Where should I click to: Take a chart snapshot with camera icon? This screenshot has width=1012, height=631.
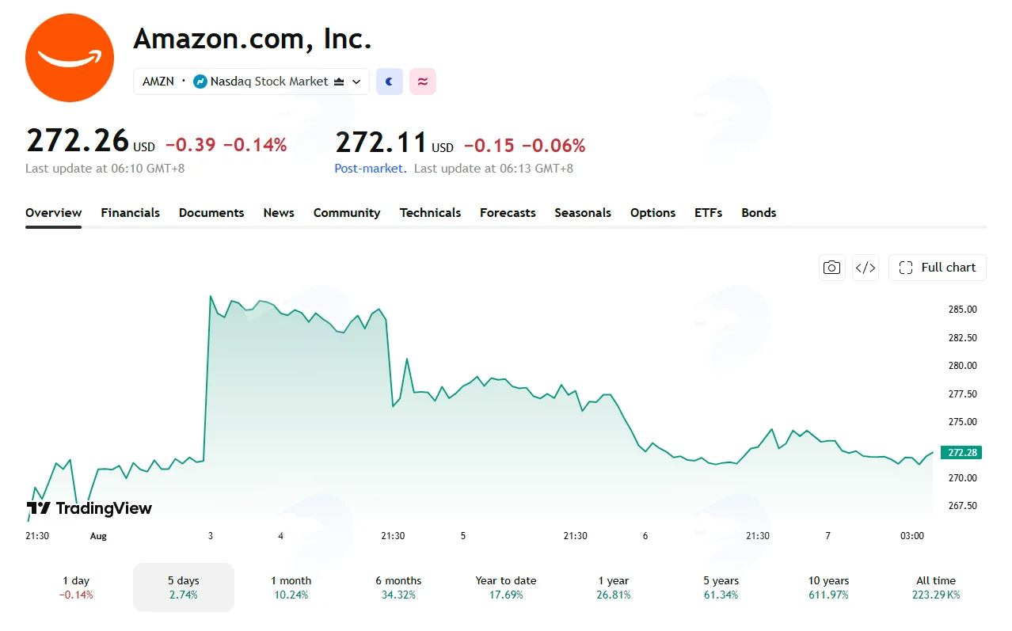(831, 268)
